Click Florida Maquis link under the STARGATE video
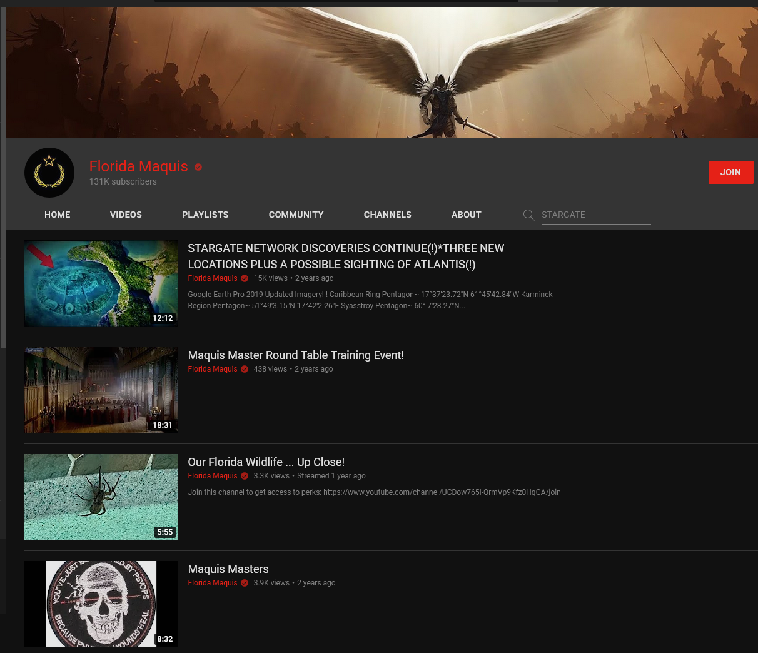758x653 pixels. click(x=213, y=278)
